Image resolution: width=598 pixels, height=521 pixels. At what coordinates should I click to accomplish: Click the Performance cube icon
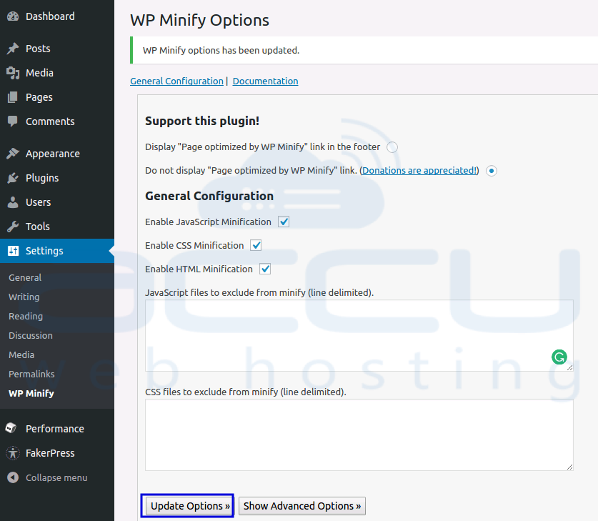(11, 428)
